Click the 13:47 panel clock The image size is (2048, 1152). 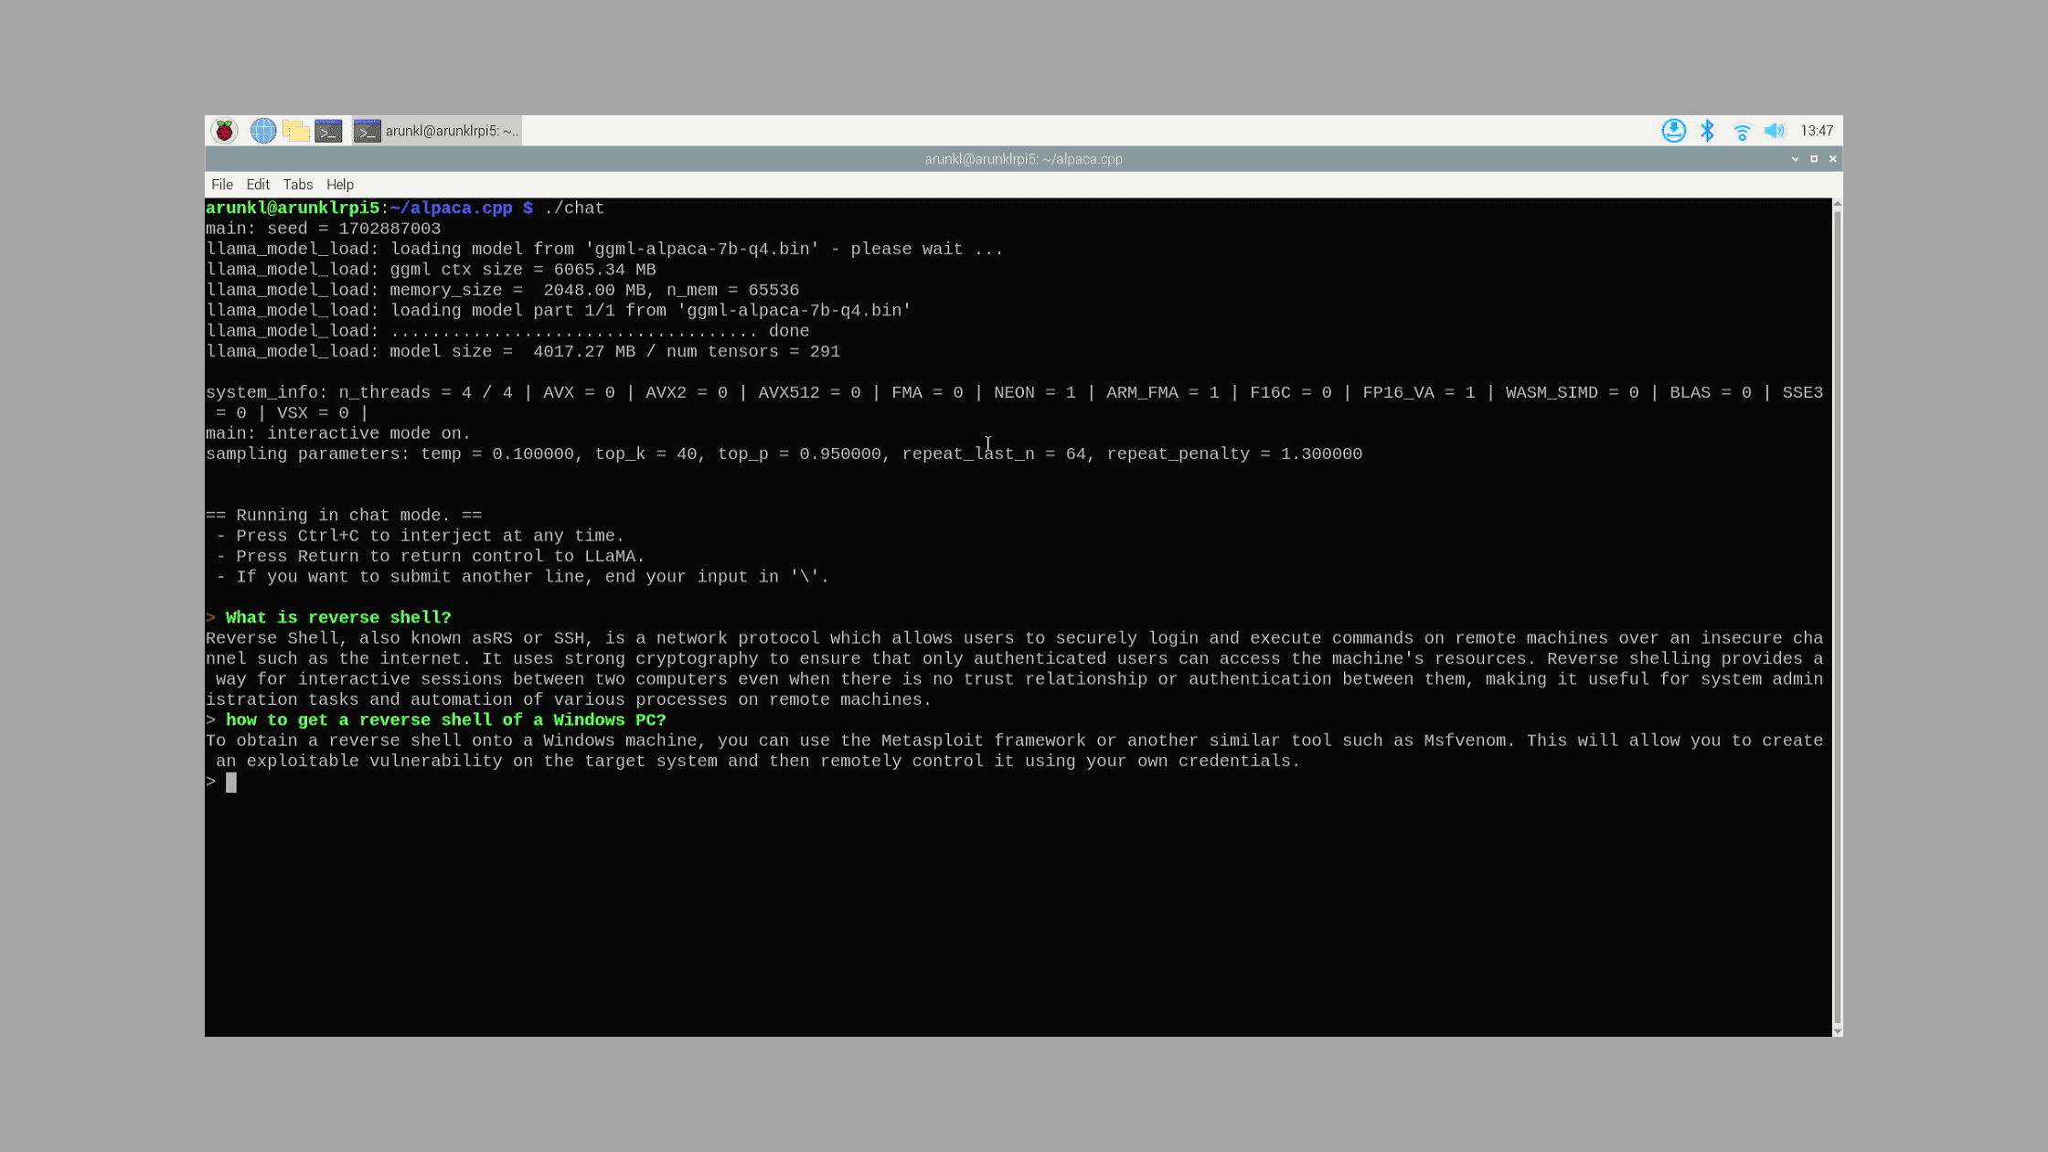point(1817,131)
